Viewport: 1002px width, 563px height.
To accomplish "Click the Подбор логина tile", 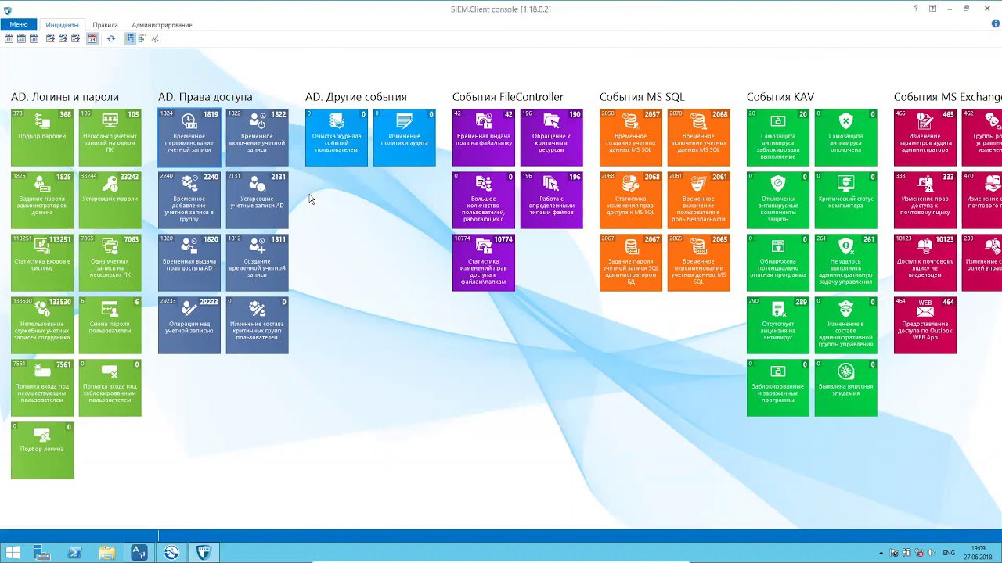I will click(x=42, y=450).
